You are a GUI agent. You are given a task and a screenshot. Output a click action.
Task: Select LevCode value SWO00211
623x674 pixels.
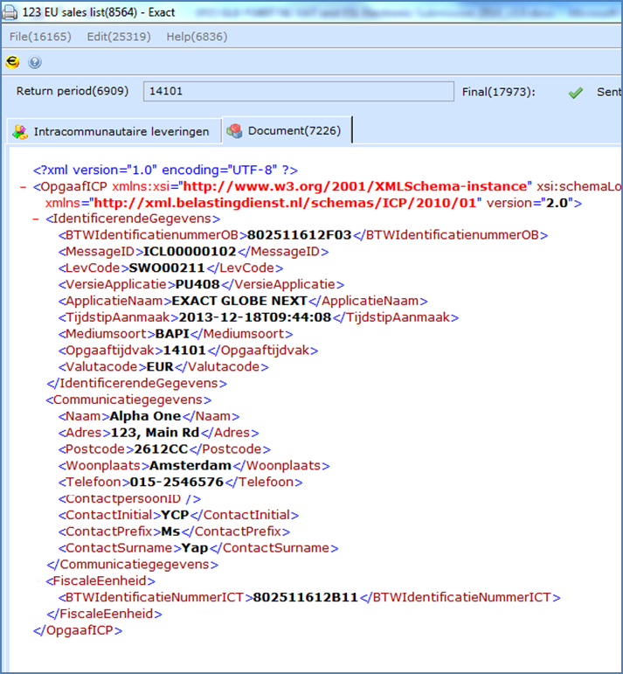pos(167,268)
